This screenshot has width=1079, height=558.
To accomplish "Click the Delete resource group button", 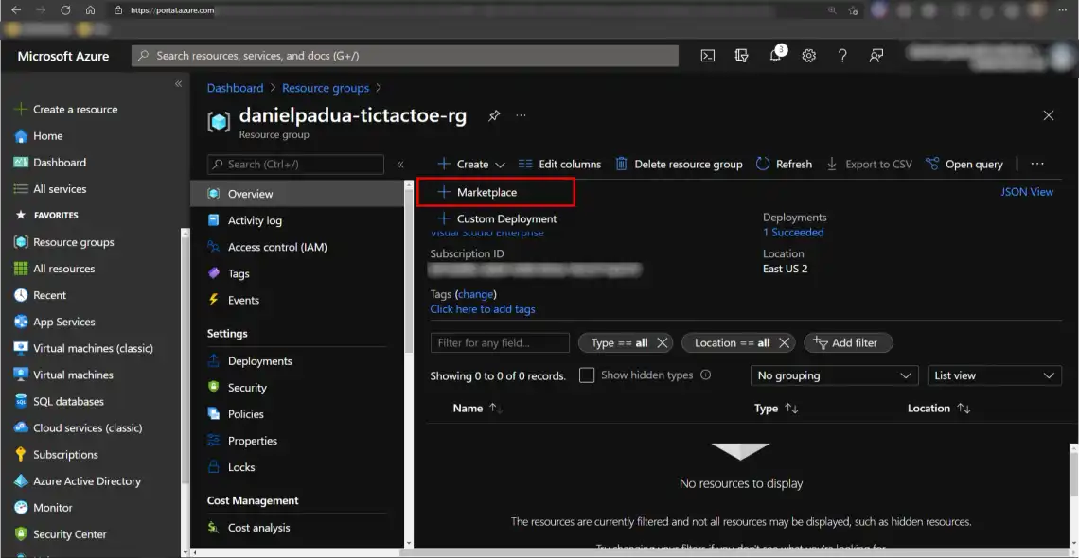I will click(x=679, y=164).
